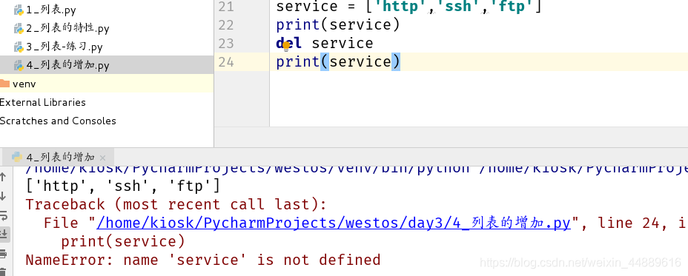Click the up-stack-trace arrow in Run panel
Screen dimensions: 688x276
[3, 177]
